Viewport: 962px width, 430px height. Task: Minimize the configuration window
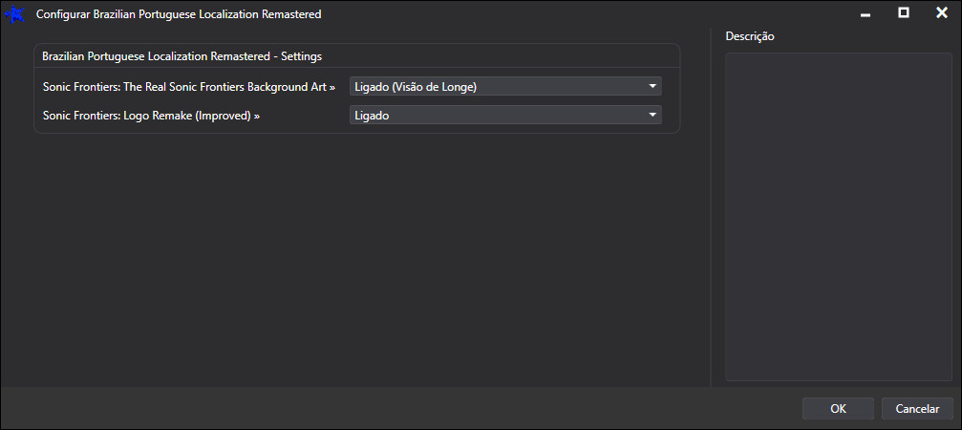point(866,13)
